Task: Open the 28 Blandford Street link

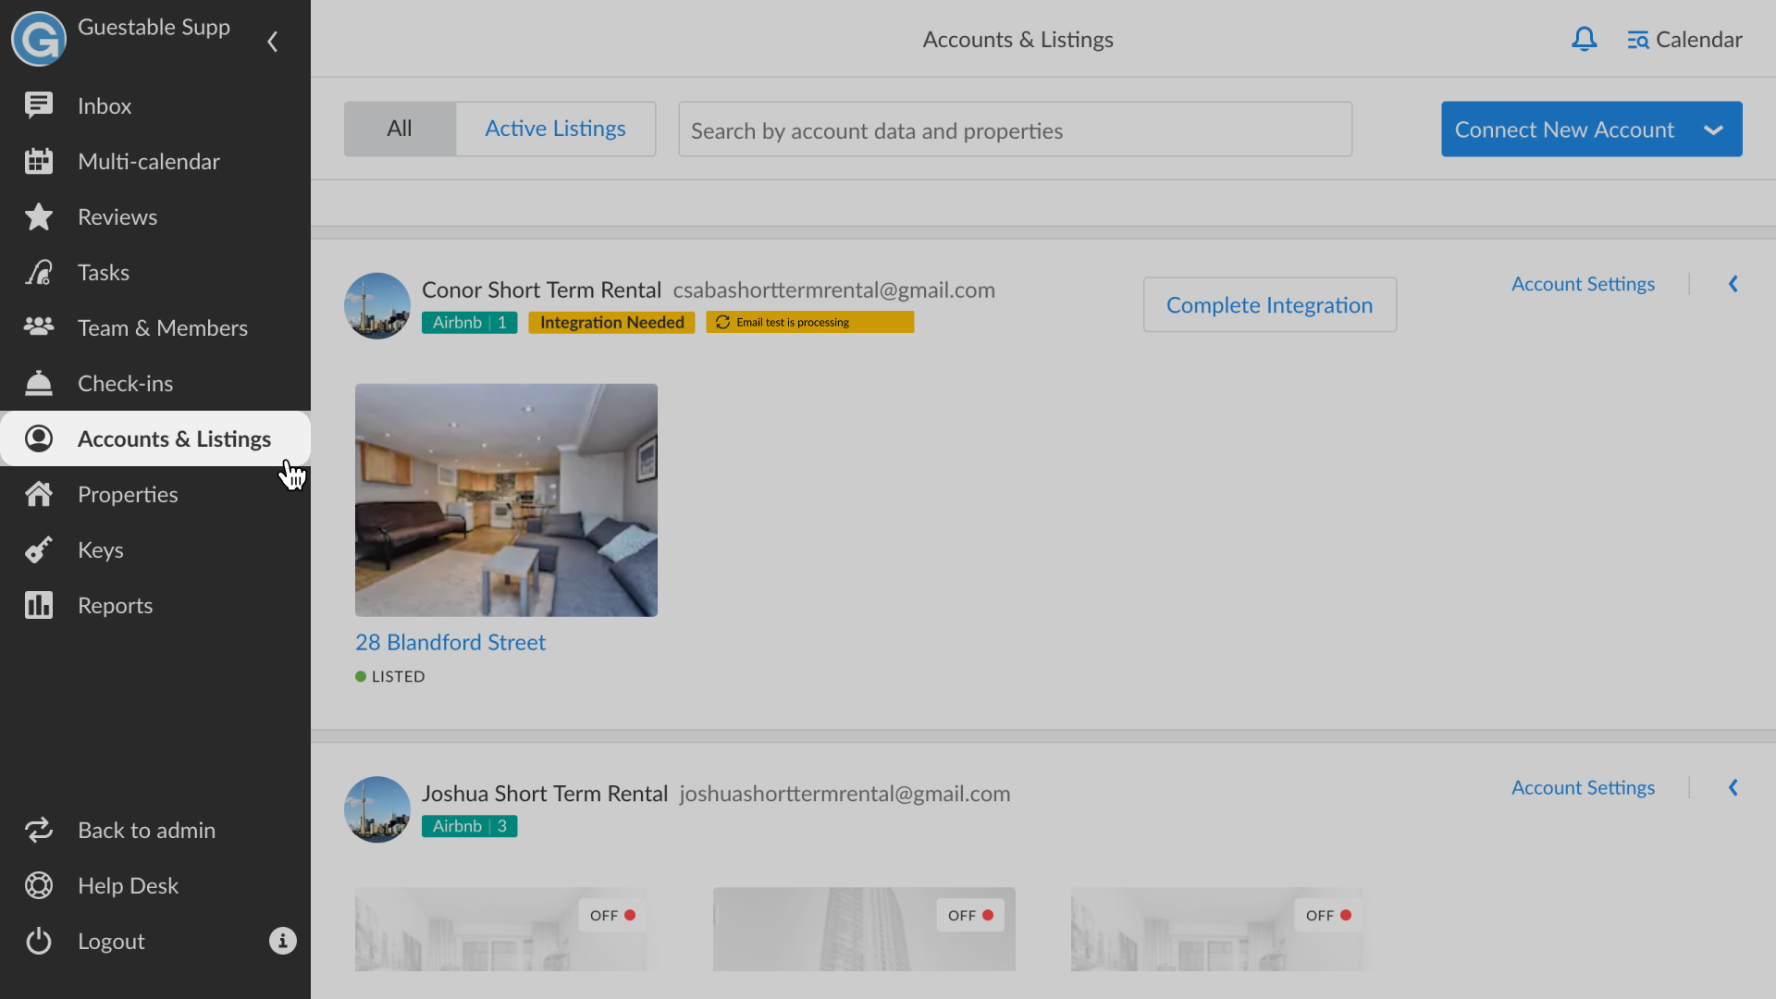Action: click(450, 642)
